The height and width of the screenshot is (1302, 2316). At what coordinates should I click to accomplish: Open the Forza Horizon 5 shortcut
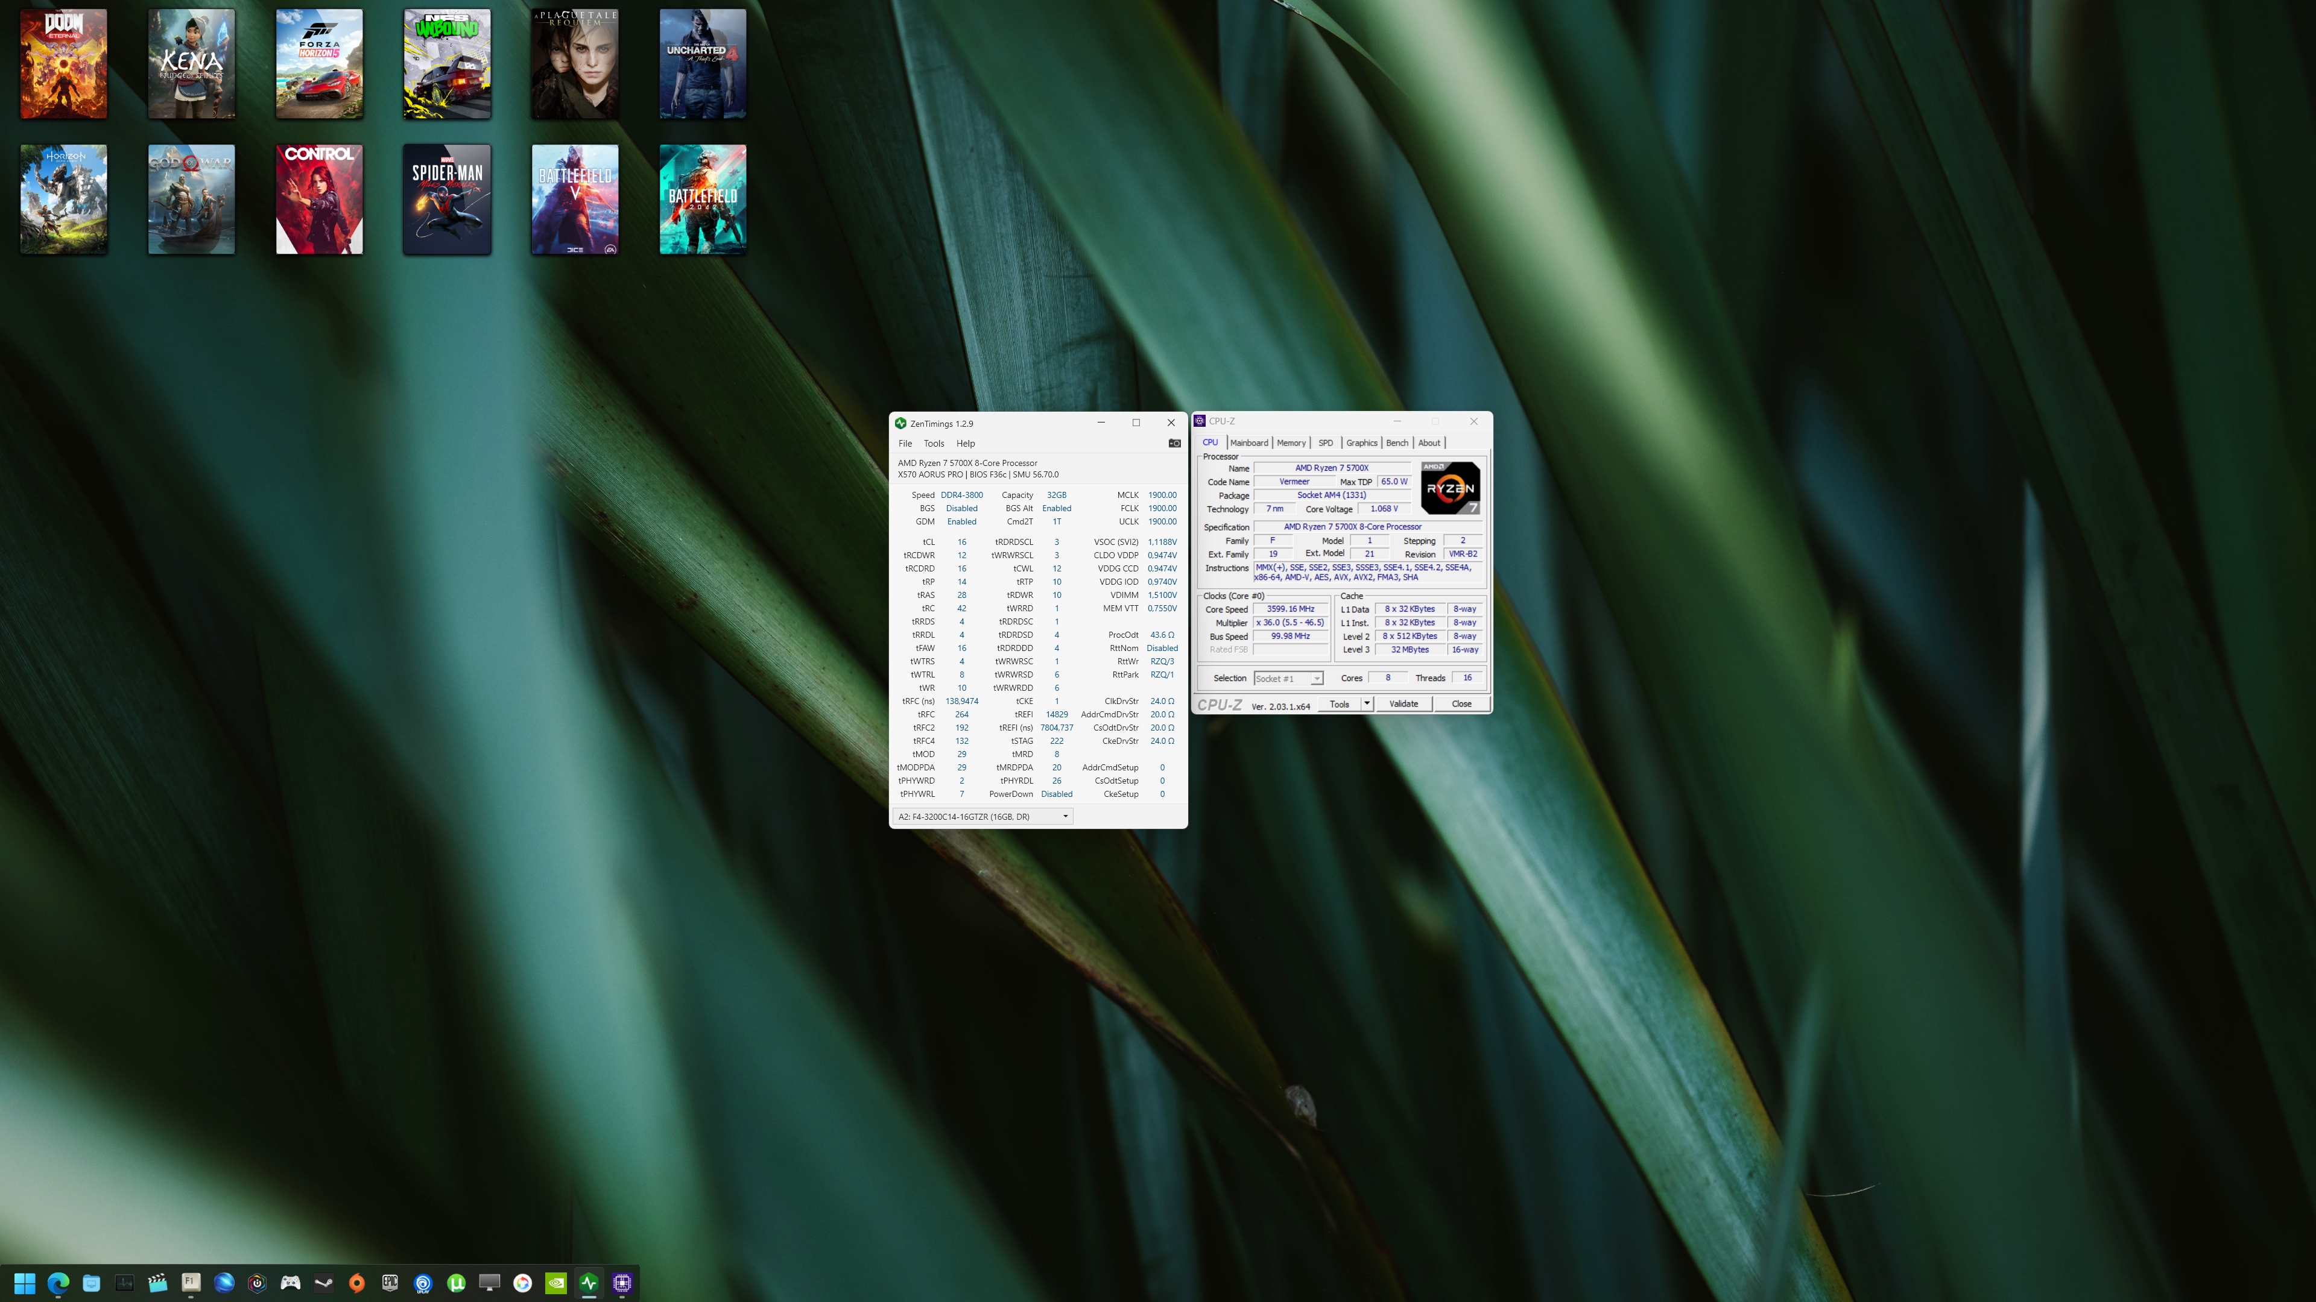tap(319, 64)
